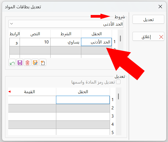
Task: Select the يساوي condition cell
Action: coord(66,42)
